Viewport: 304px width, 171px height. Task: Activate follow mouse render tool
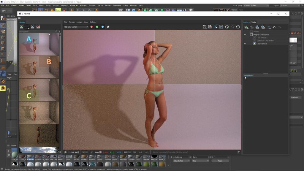(x=216, y=27)
